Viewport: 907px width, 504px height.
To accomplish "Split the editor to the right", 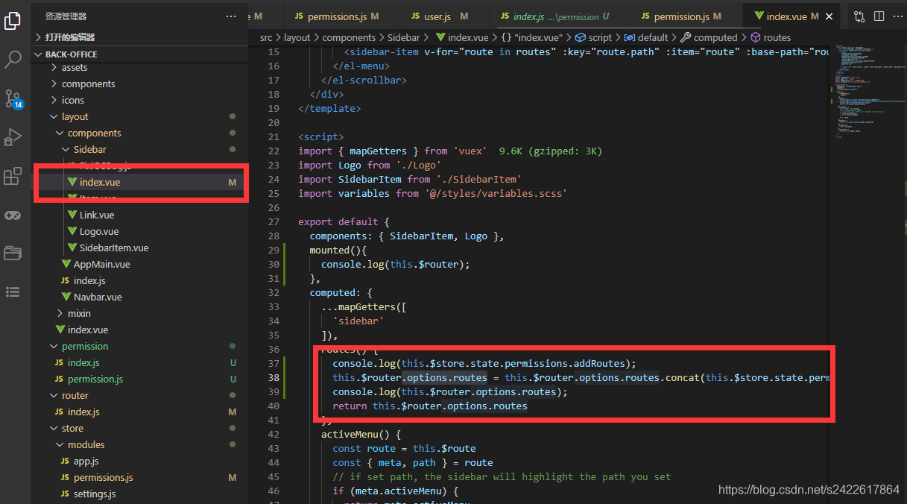I will click(879, 16).
